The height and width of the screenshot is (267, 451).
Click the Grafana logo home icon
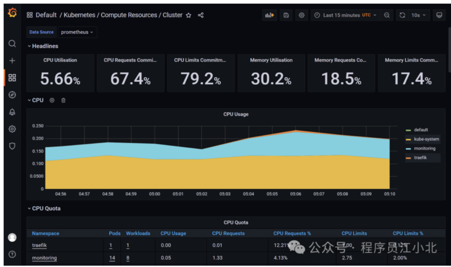click(12, 13)
